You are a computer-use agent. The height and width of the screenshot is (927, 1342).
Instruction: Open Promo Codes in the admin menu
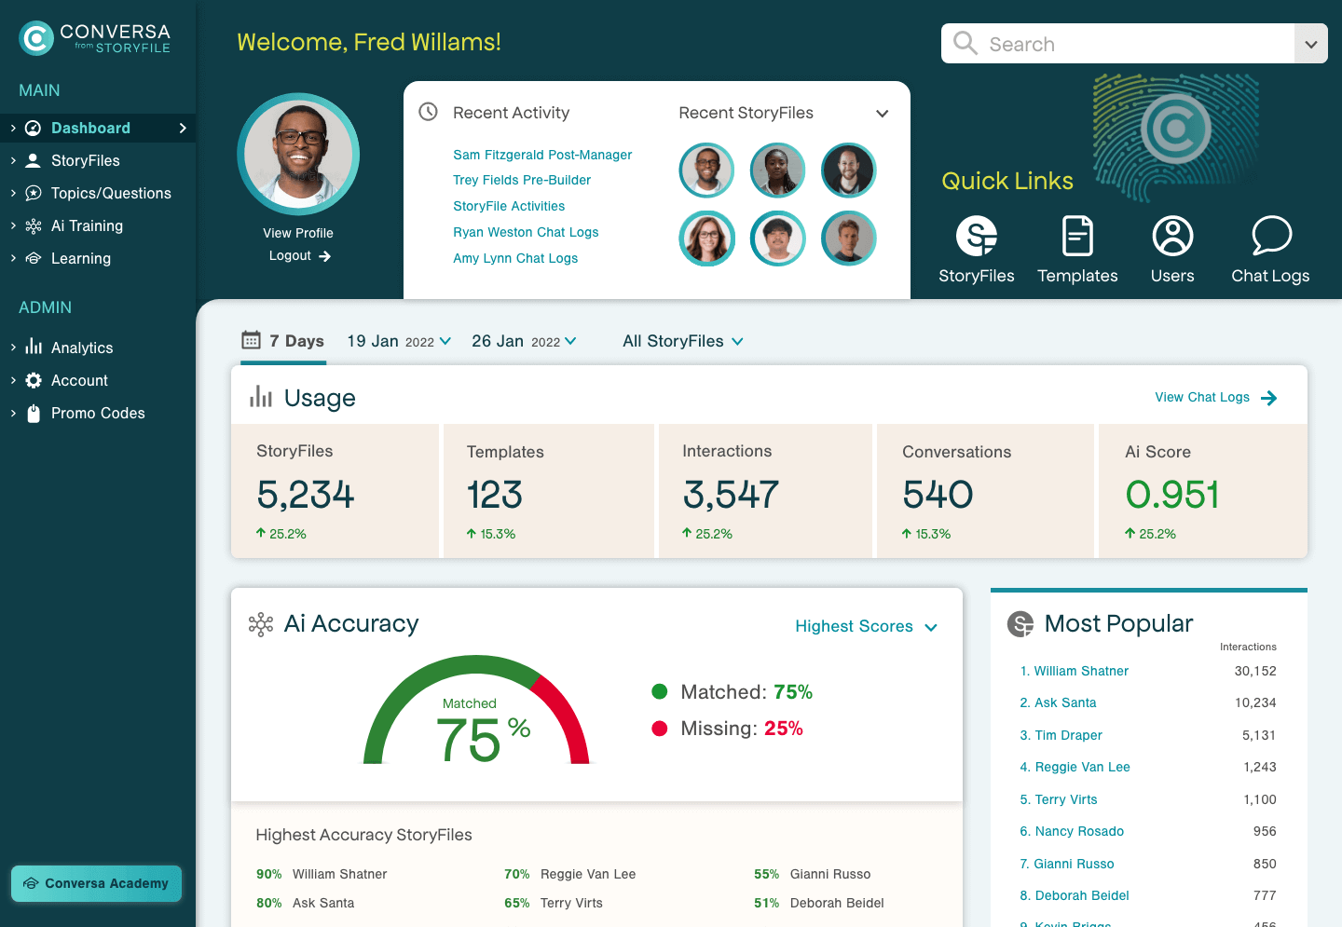tap(98, 413)
